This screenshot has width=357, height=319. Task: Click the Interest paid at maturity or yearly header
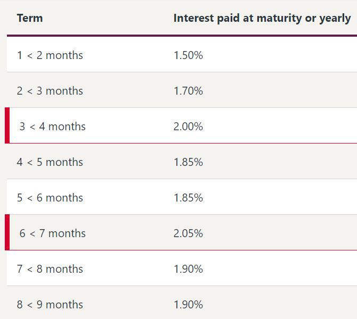[262, 18]
